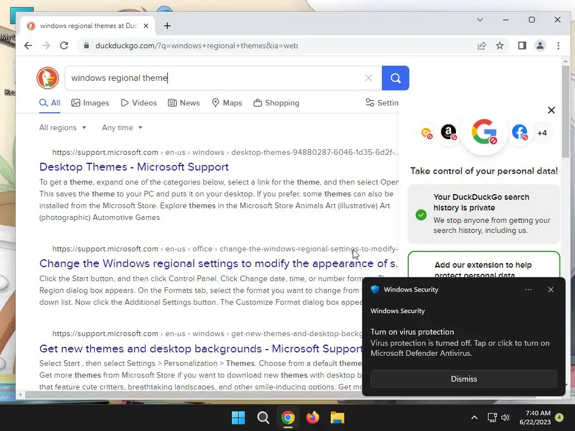Show hidden system tray icons
The width and height of the screenshot is (575, 431).
click(474, 418)
